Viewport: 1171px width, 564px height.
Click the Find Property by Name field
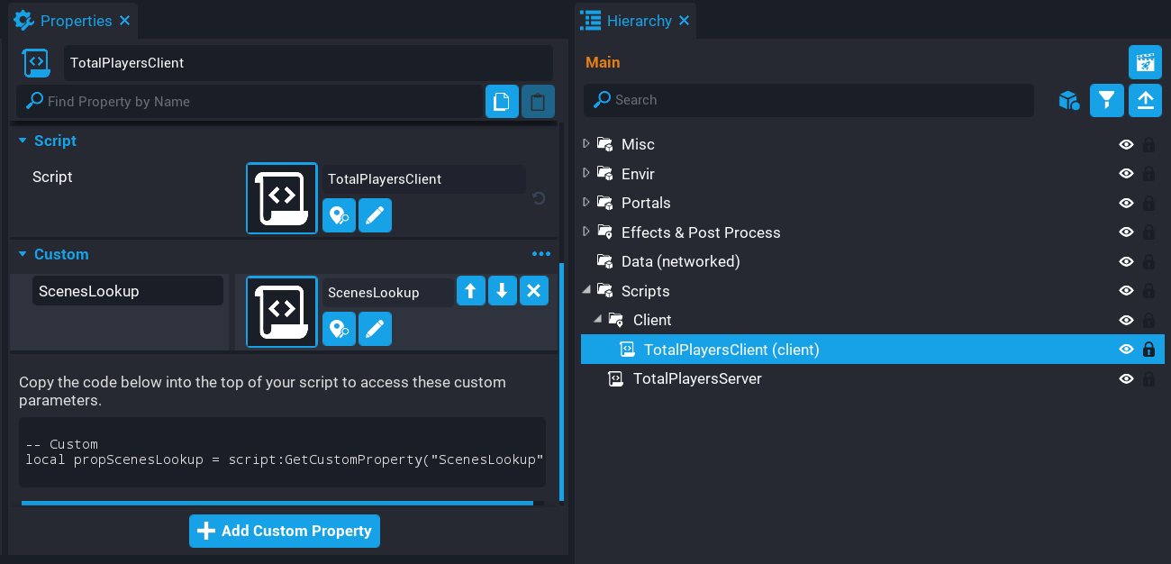(x=261, y=102)
